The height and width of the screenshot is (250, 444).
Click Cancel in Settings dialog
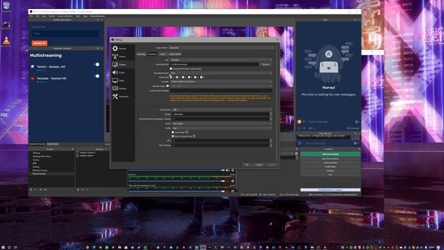[x=259, y=165]
